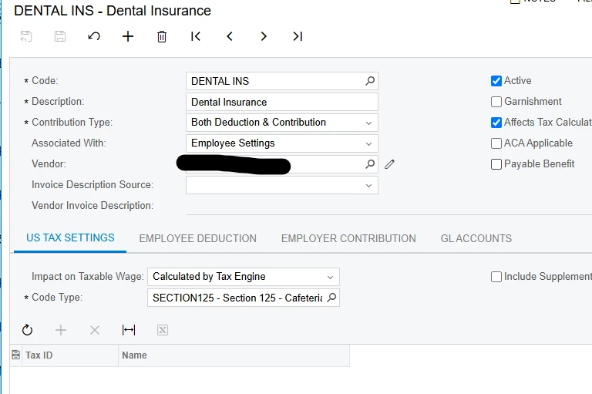This screenshot has height=394, width=592.
Task: Click the pencil edit icon beside Vendor
Action: pyautogui.click(x=389, y=164)
